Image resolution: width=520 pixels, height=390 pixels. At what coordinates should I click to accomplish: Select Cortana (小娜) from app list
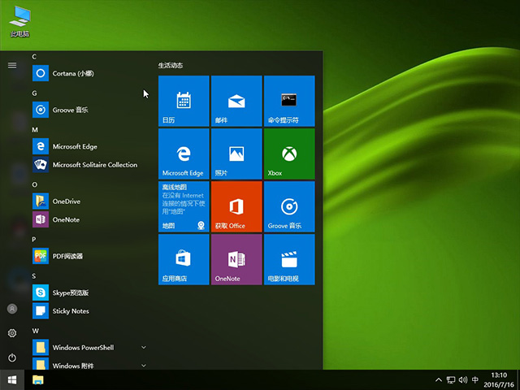tap(73, 73)
